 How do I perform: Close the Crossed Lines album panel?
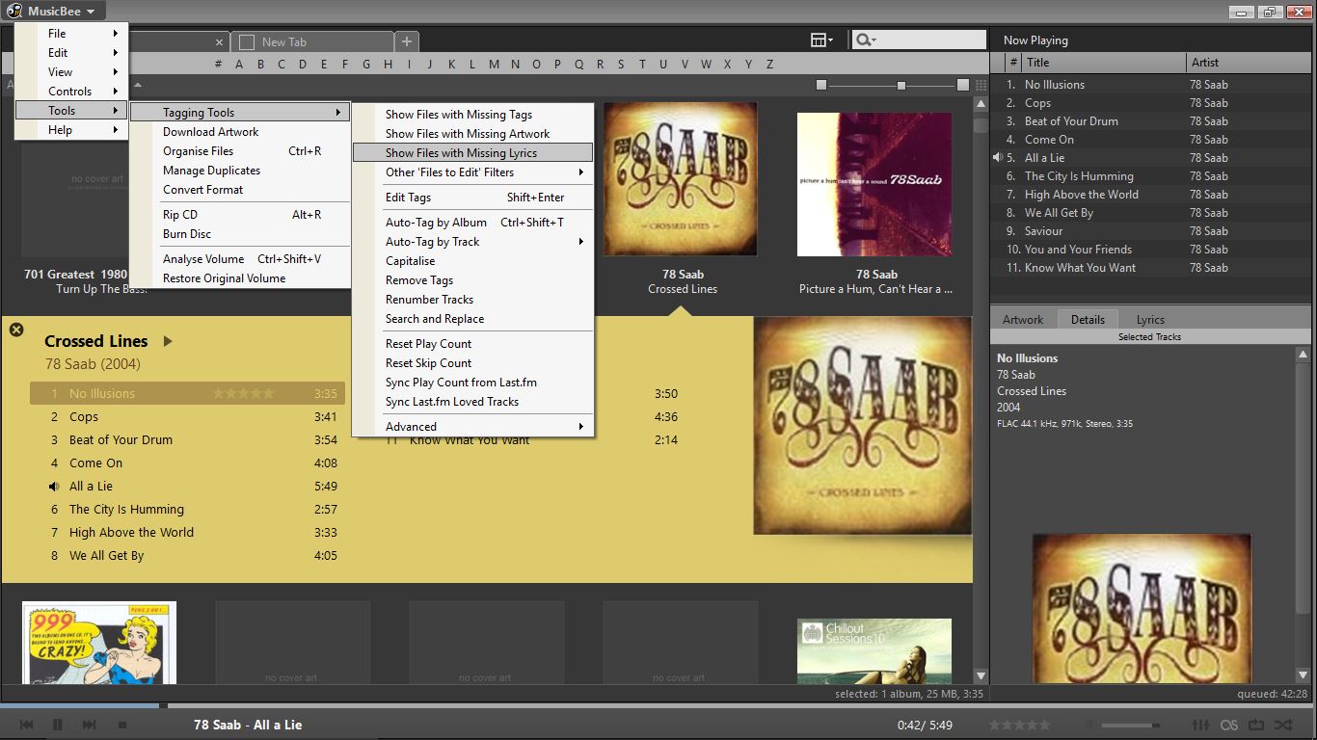pos(16,330)
